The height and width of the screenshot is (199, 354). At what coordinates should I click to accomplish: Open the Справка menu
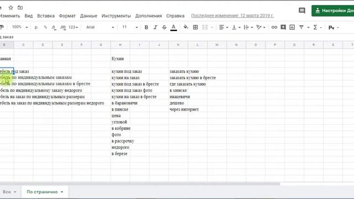[175, 16]
